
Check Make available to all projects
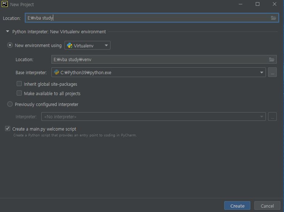pos(19,93)
